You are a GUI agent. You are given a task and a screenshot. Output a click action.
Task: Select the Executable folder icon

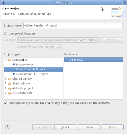point(10,60)
